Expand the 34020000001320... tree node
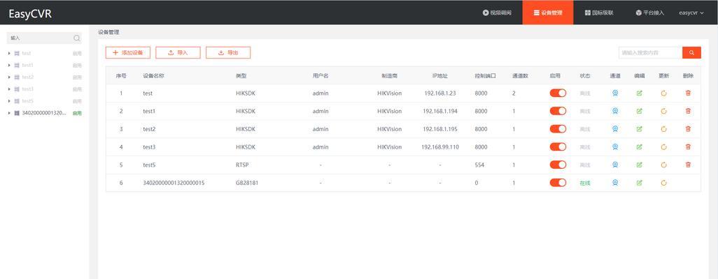 [9, 113]
